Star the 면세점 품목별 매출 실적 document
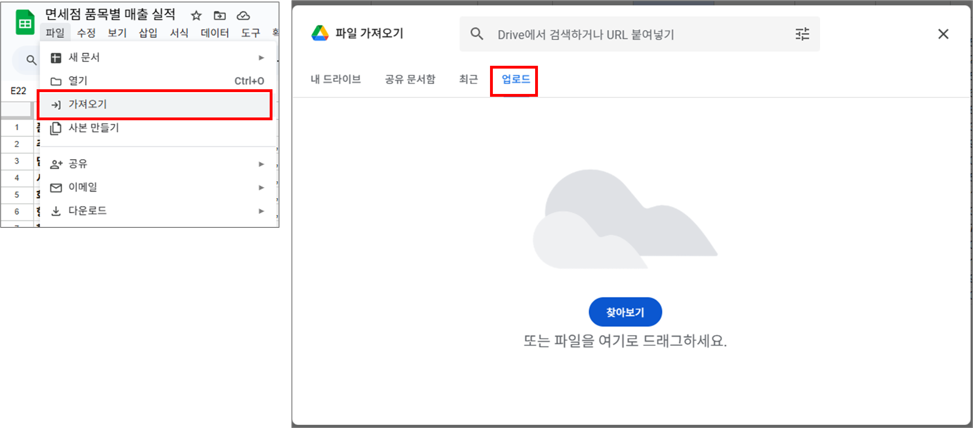This screenshot has height=428, width=973. click(x=196, y=16)
